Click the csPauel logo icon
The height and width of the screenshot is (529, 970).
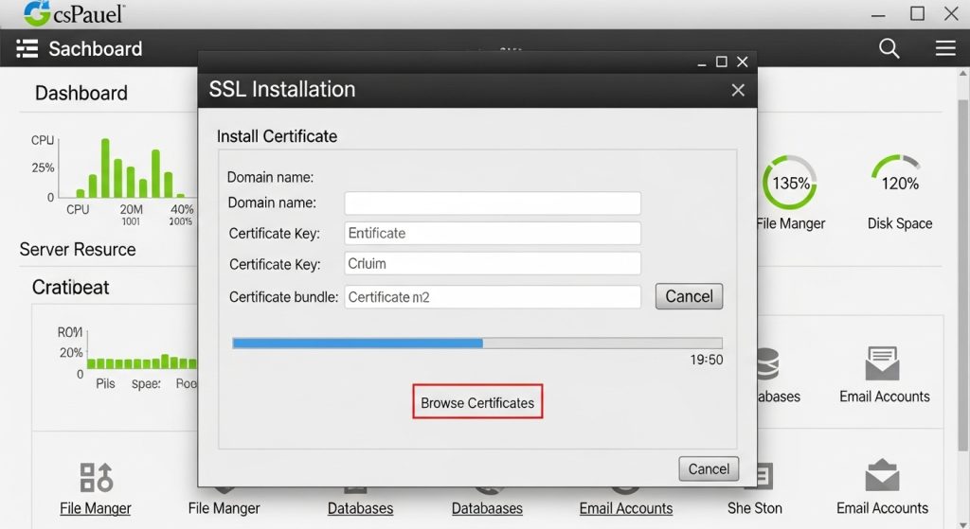tap(37, 13)
